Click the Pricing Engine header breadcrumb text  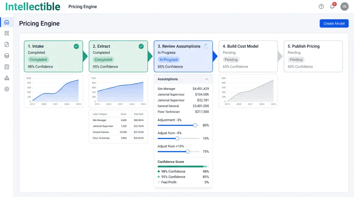click(83, 7)
